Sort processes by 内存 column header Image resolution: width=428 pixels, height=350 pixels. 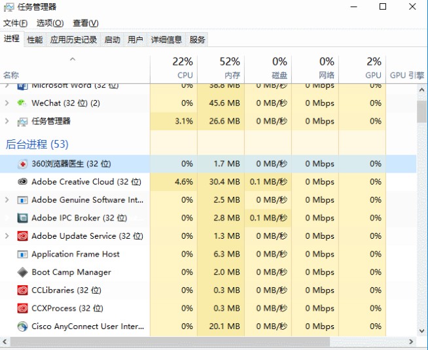[x=229, y=67]
